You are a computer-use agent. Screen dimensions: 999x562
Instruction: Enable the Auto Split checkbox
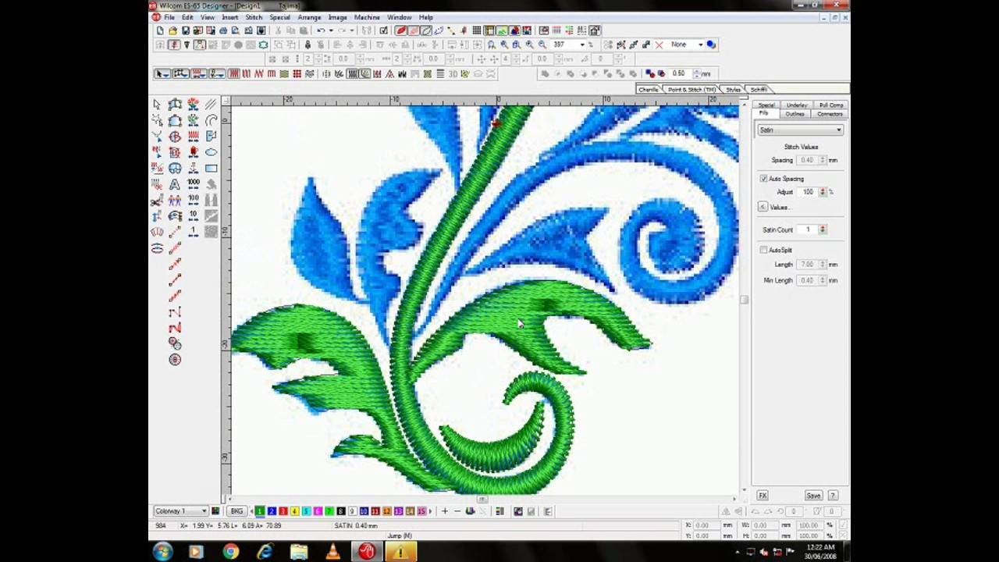[763, 250]
